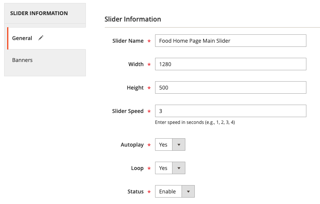Screen dimensions: 320x204
Task: Click the Autoplay label
Action: click(132, 145)
